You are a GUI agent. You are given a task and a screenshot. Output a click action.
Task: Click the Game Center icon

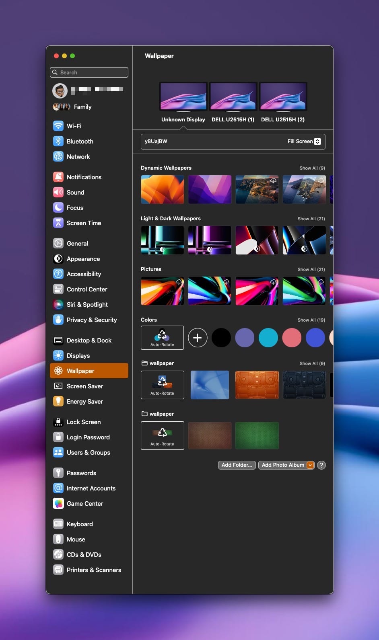[58, 503]
